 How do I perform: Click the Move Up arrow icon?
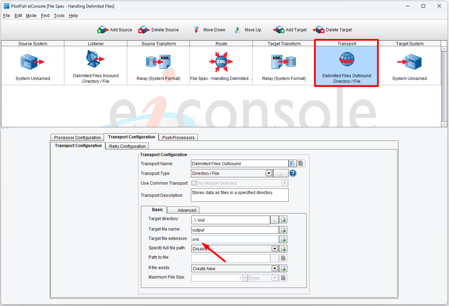(x=238, y=30)
